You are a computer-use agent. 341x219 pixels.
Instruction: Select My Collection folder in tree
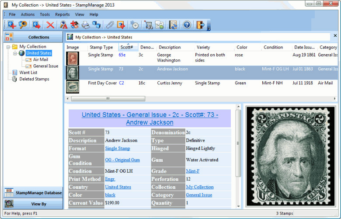click(33, 46)
